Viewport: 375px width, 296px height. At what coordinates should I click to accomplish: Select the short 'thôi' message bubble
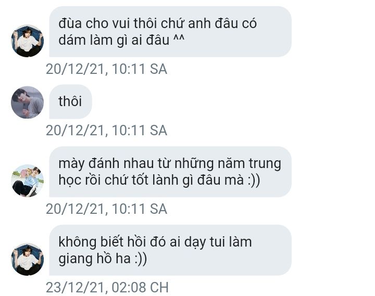coord(70,101)
